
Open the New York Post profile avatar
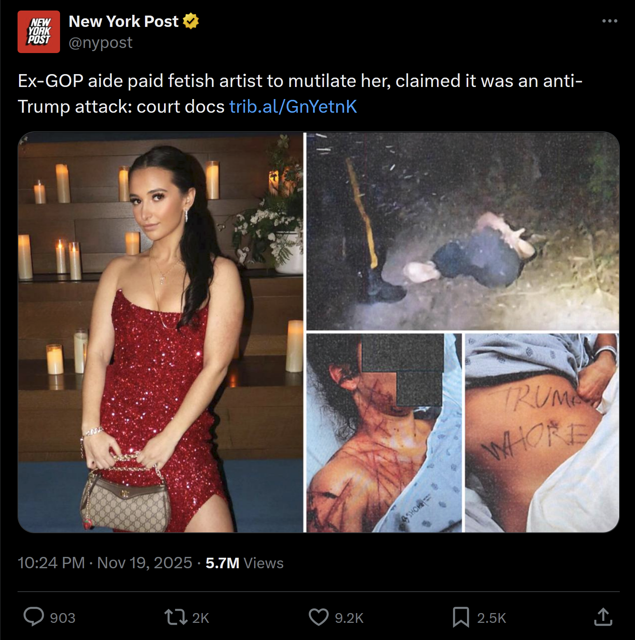pyautogui.click(x=39, y=32)
